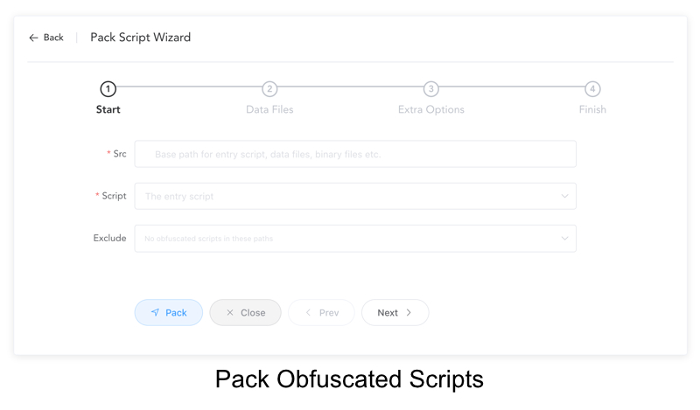This screenshot has width=700, height=410.
Task: Click the back arrow icon
Action: [33, 38]
